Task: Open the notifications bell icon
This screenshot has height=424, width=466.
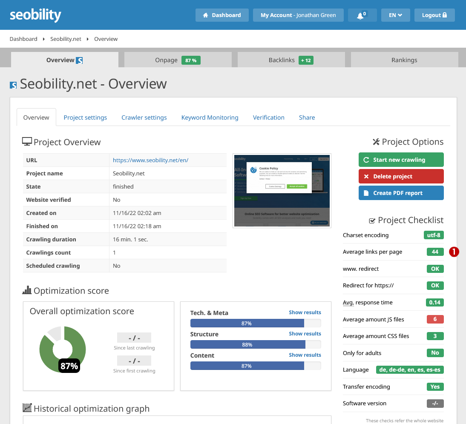Action: [362, 15]
